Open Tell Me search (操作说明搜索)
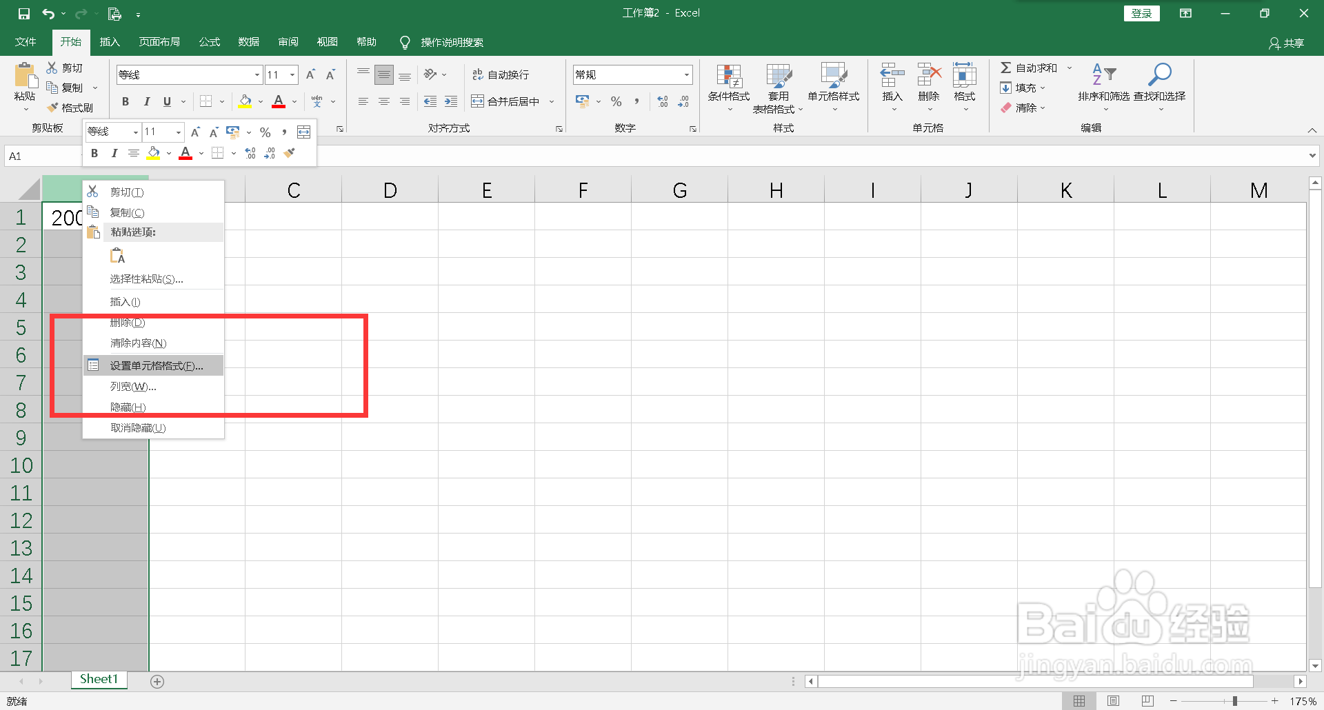The image size is (1324, 710). point(442,42)
